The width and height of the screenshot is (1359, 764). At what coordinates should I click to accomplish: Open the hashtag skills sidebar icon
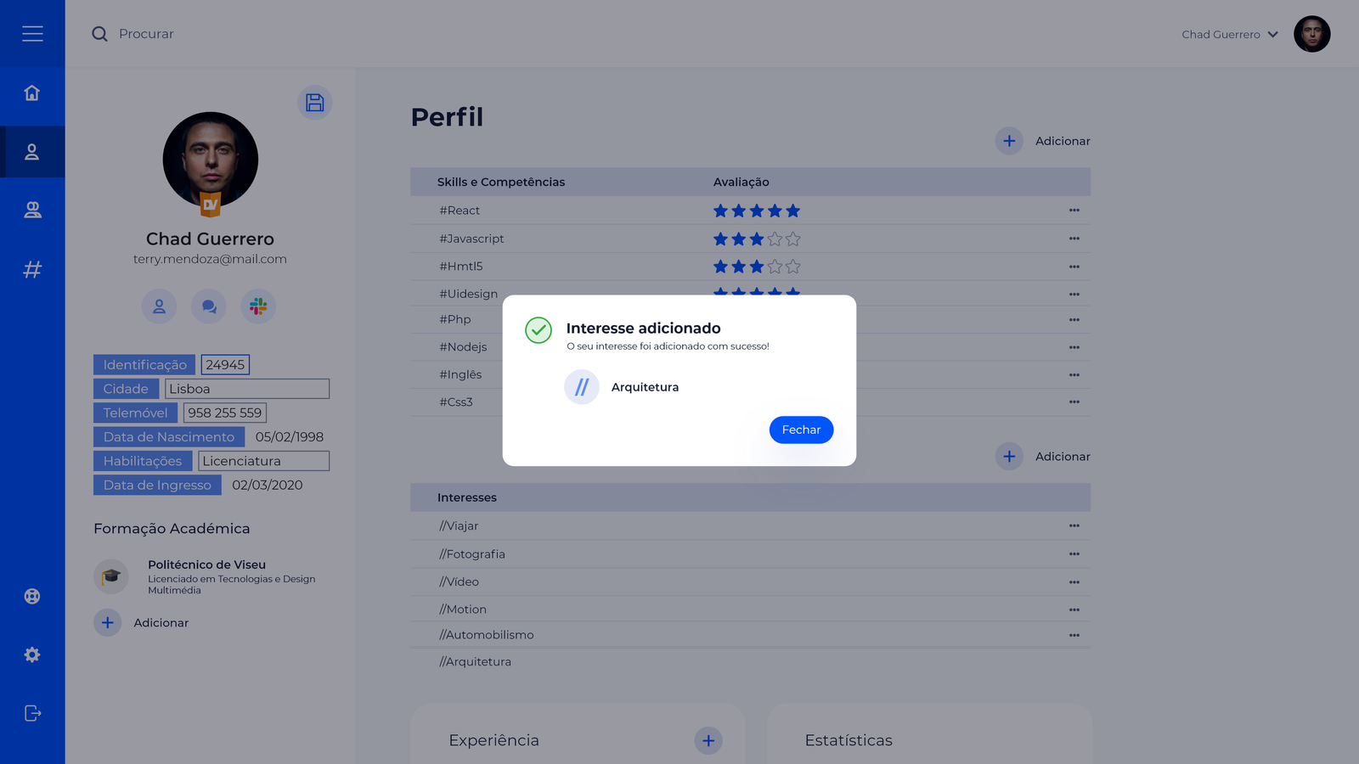click(32, 270)
